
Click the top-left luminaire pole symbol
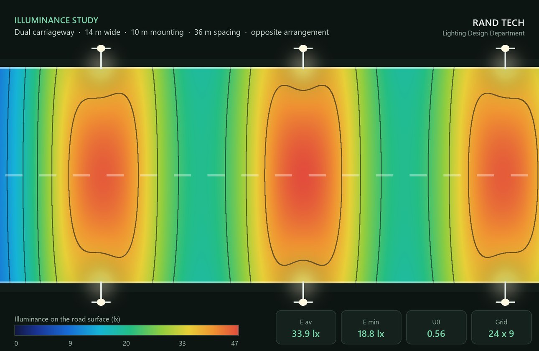(101, 56)
